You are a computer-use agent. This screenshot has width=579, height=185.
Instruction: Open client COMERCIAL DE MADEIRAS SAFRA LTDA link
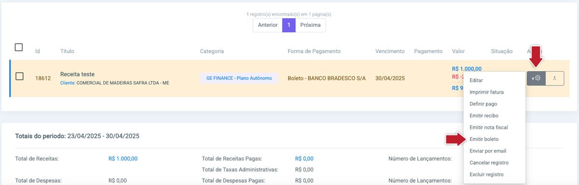click(123, 83)
